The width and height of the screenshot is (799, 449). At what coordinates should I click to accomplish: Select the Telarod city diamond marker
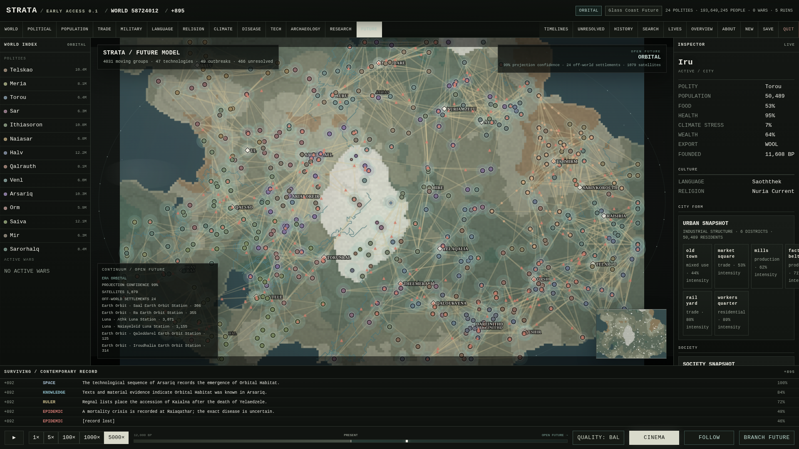[593, 264]
